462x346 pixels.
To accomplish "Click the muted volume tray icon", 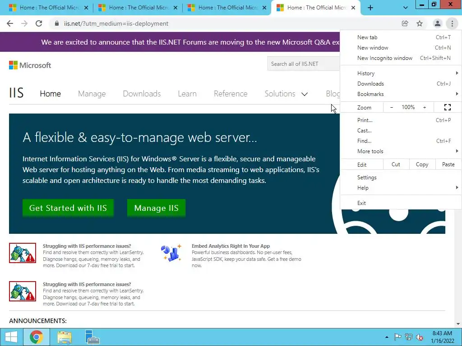I will pos(420,337).
